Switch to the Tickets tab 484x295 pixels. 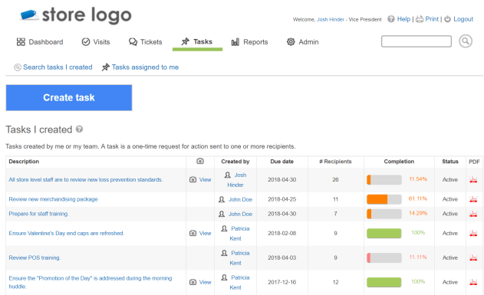pos(146,42)
